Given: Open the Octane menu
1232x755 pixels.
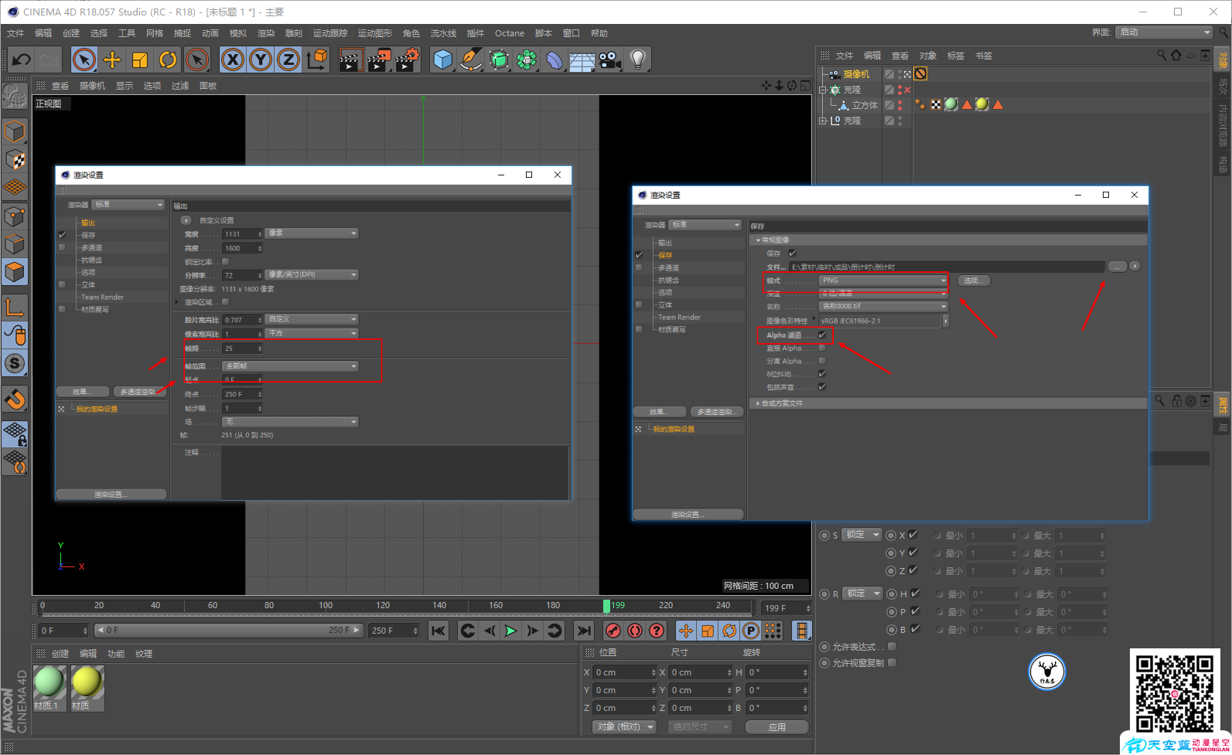Looking at the screenshot, I should 510,33.
